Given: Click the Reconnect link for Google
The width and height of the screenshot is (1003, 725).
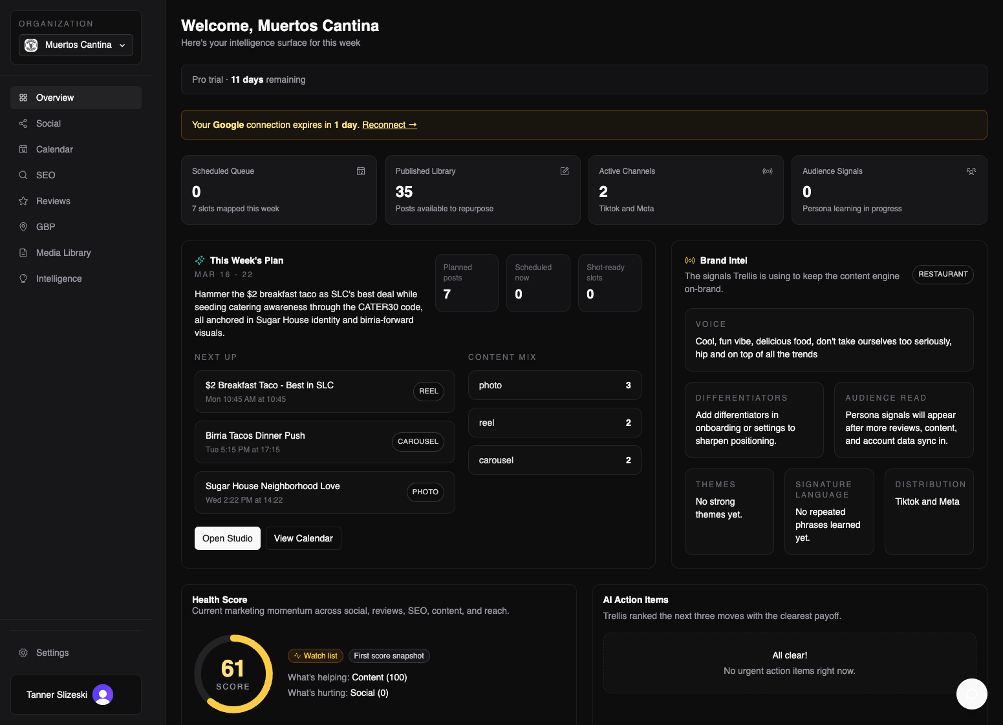Looking at the screenshot, I should (389, 125).
